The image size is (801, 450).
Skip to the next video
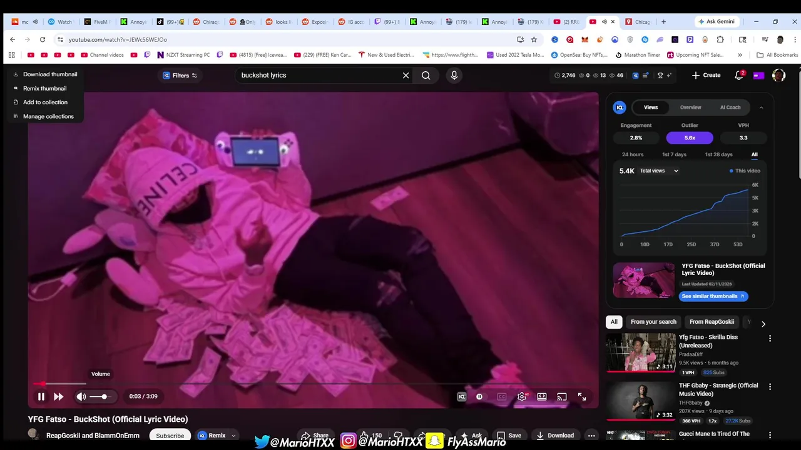tap(58, 396)
